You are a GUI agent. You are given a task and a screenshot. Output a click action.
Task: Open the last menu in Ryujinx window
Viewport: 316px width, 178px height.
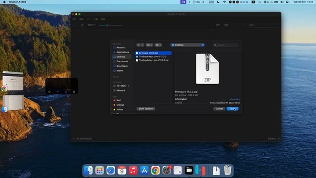click(x=103, y=19)
